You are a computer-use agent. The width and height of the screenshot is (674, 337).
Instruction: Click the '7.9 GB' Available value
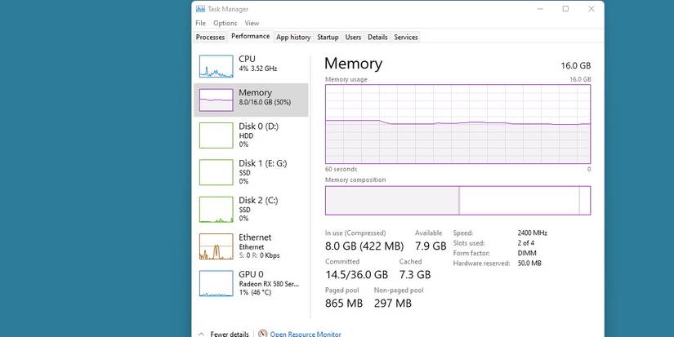[x=431, y=246]
